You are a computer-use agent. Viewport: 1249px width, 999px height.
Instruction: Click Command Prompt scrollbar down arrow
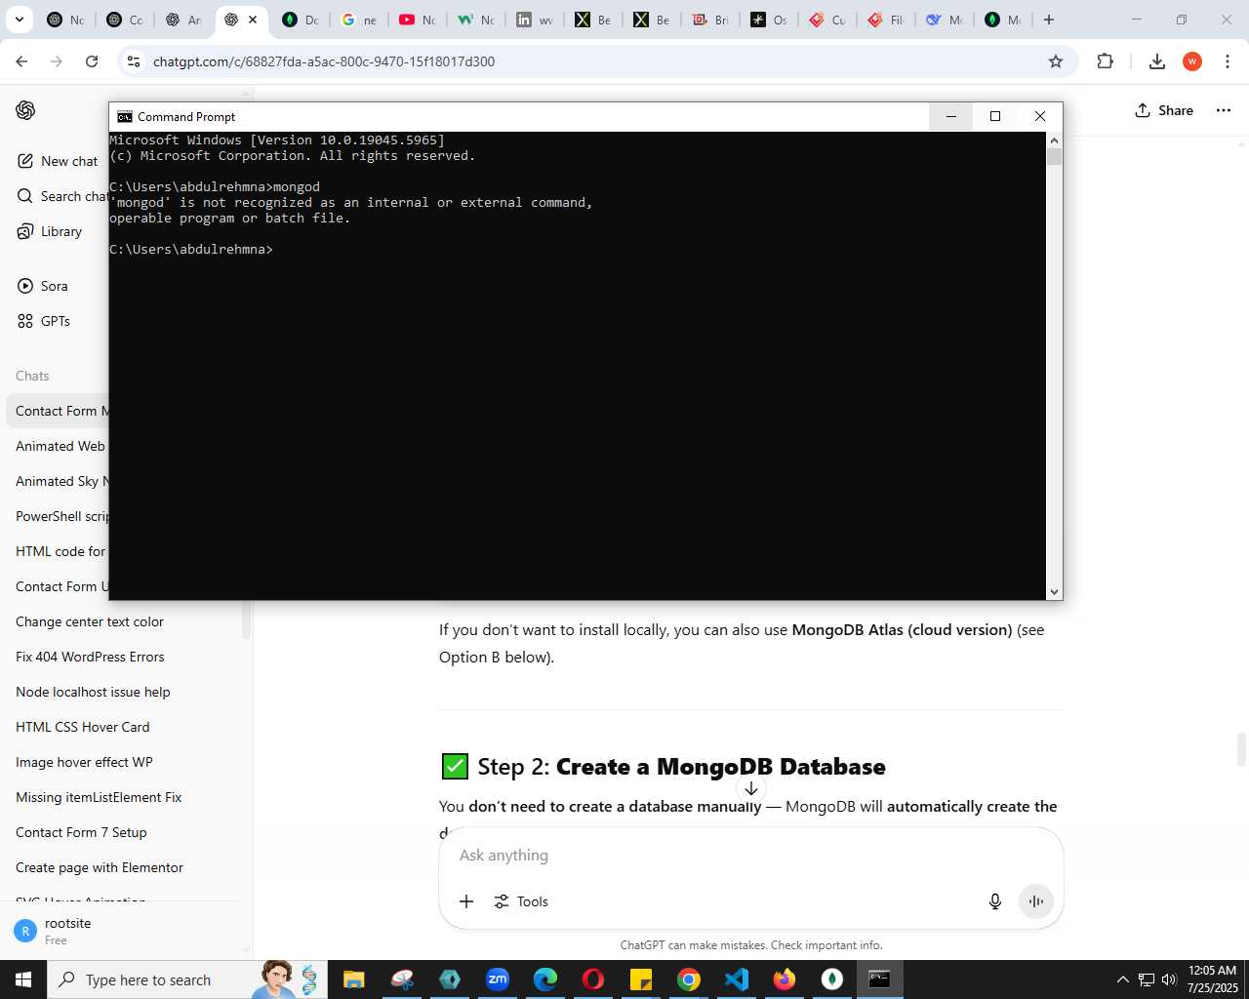(1054, 592)
